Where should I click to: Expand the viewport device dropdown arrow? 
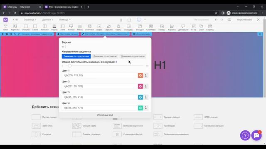coord(145,20)
